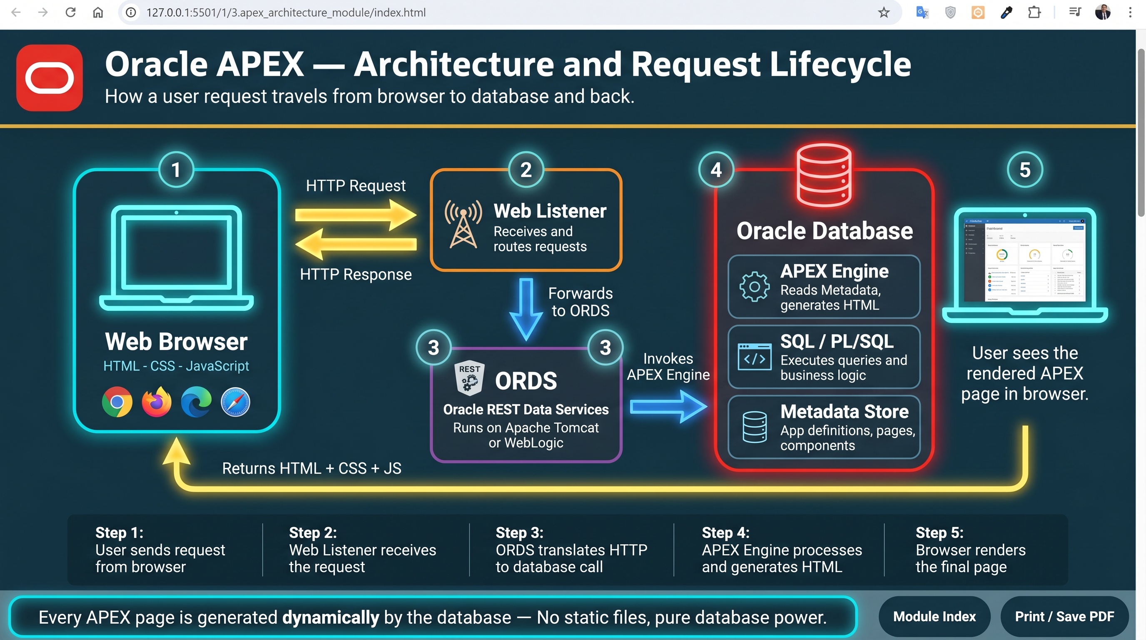Click 'HTML - CSS - JavaScript' text
The image size is (1146, 640).
click(176, 366)
